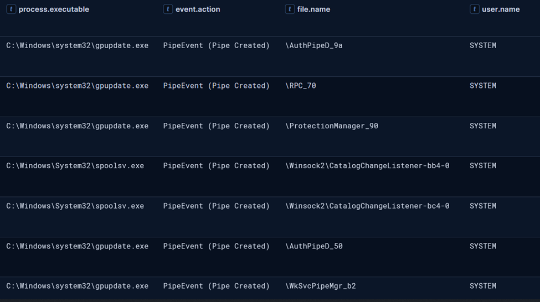
Task: Select the event.action column header
Action: (x=198, y=9)
